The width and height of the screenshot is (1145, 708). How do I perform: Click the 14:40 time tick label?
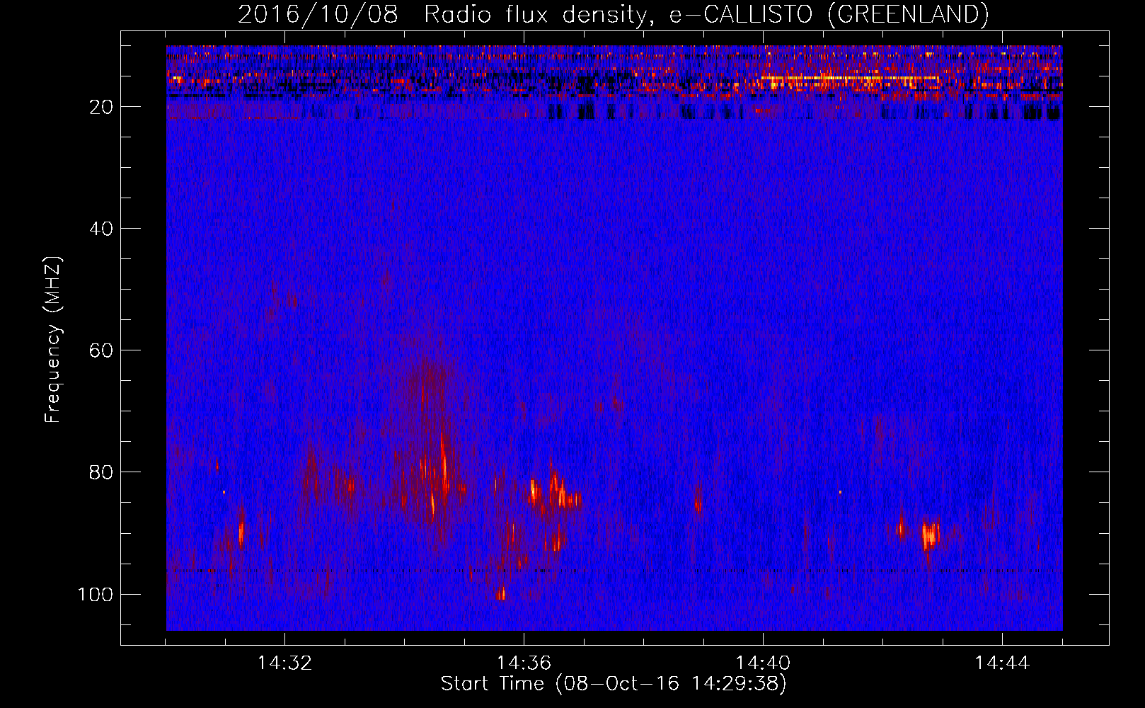pyautogui.click(x=763, y=663)
